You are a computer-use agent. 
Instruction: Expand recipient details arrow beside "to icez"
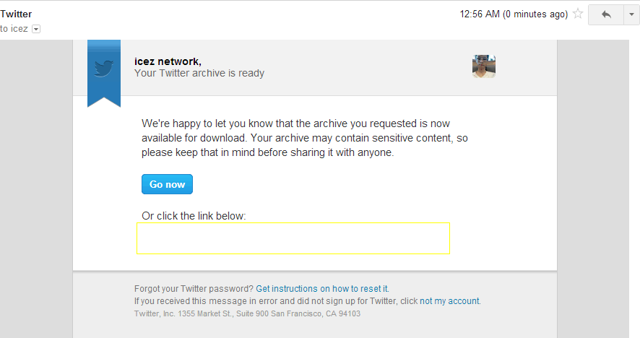[x=36, y=29]
